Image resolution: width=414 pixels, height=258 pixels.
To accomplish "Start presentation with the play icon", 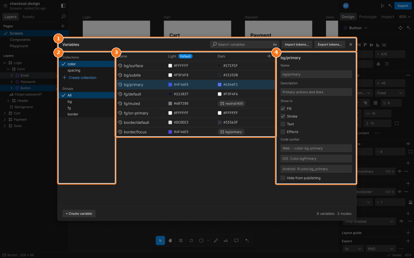I will tap(382, 6).
